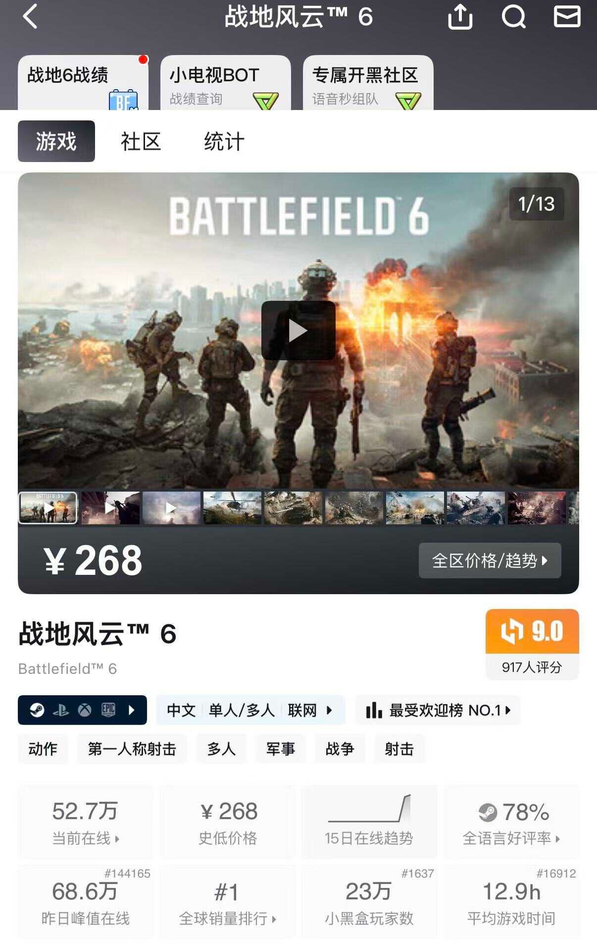
Task: Tap the back arrow icon
Action: click(31, 16)
